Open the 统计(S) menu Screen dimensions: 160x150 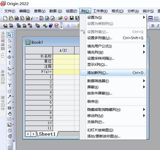(148, 11)
